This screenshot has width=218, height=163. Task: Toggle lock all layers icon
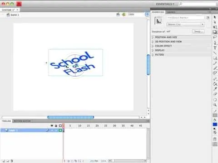point(56,125)
